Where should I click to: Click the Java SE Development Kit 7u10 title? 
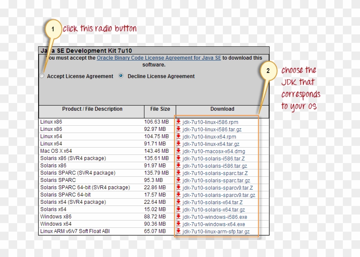86,51
